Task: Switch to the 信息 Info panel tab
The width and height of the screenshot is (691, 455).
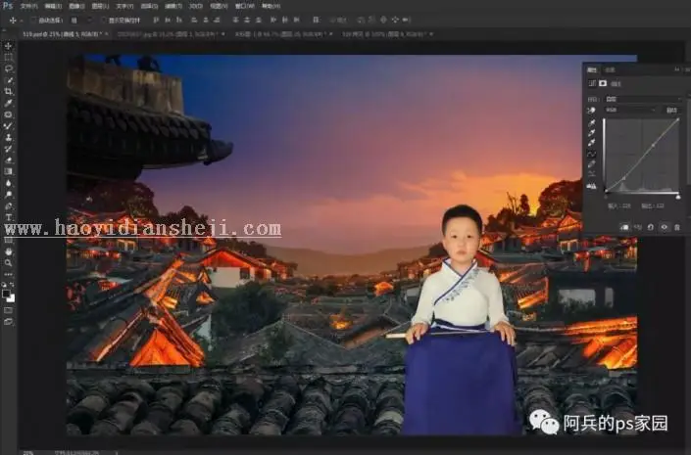Action: 611,70
